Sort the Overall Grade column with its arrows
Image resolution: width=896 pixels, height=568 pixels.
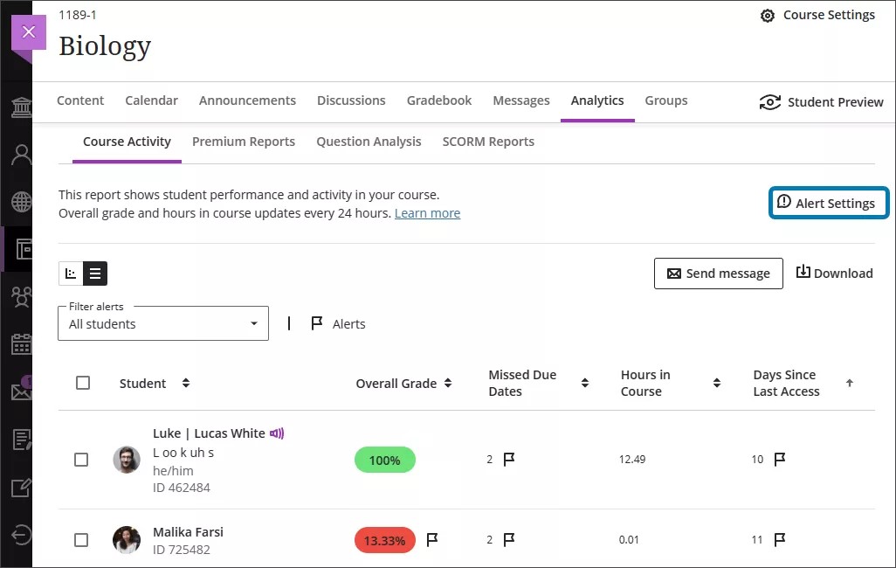click(448, 383)
